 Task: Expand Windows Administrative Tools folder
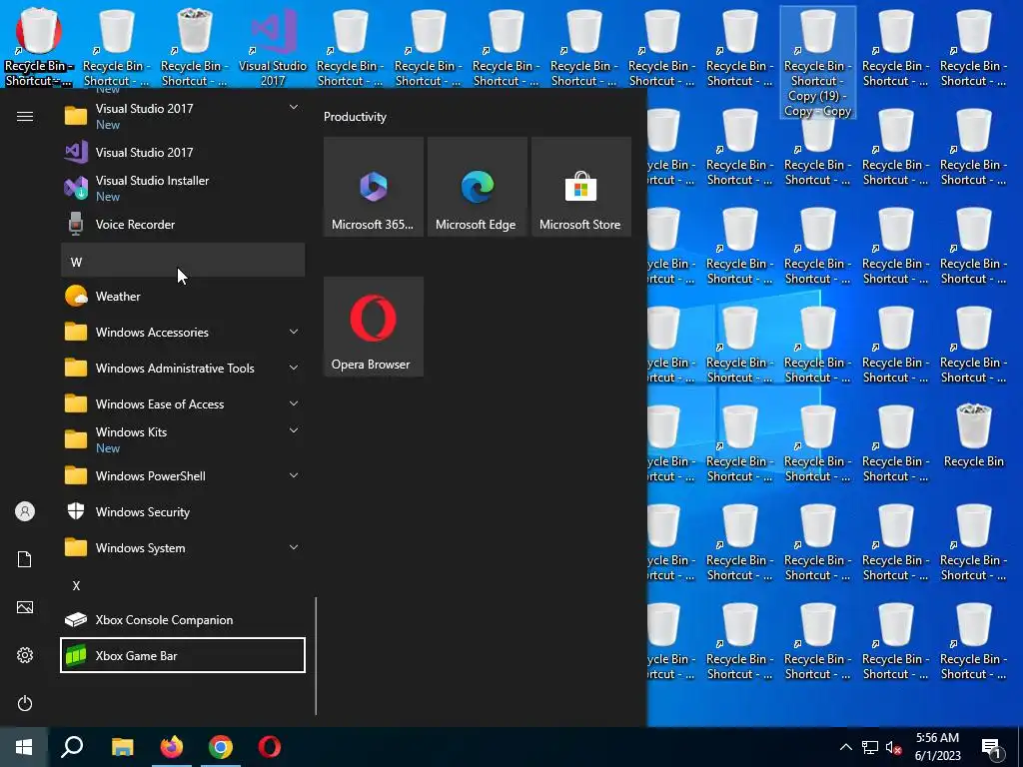pyautogui.click(x=183, y=368)
